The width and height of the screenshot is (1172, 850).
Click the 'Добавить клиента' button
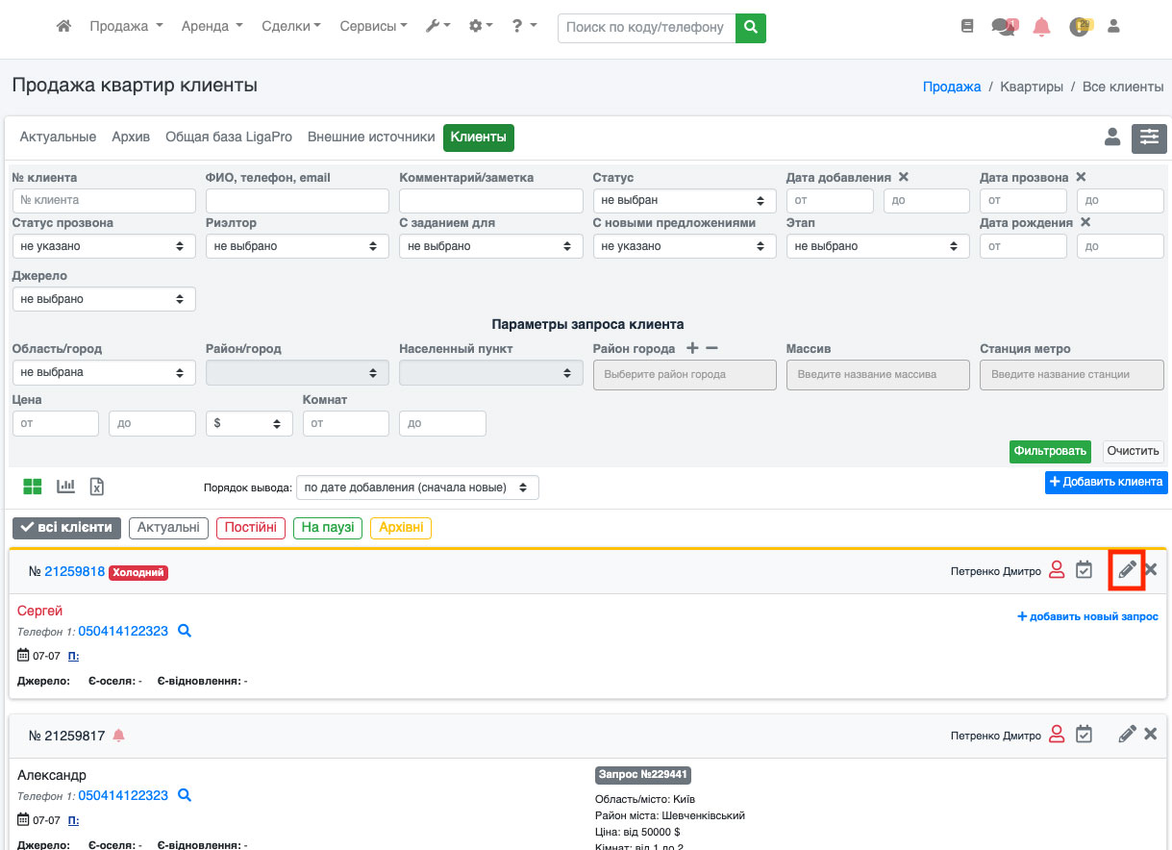1106,482
